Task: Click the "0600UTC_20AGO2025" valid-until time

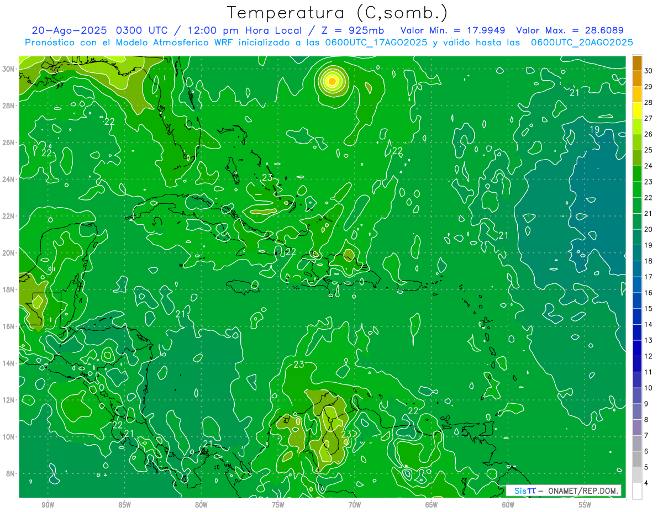Action: [582, 43]
